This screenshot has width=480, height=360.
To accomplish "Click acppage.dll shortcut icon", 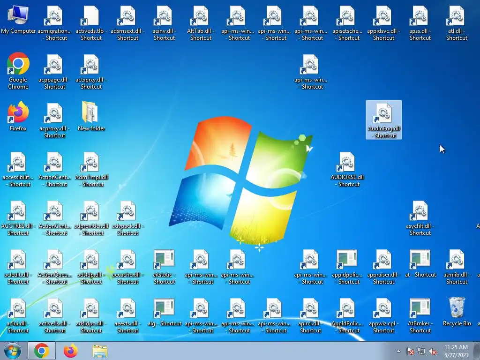I will click(54, 72).
